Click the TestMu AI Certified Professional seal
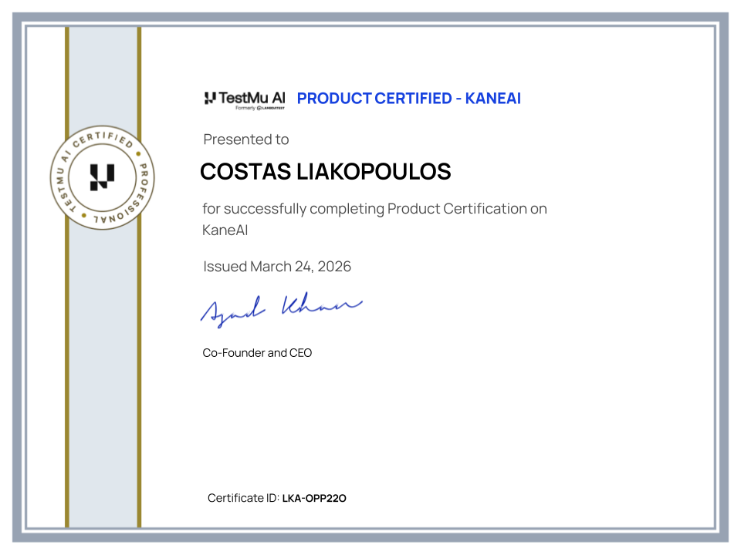The image size is (741, 555). point(102,177)
